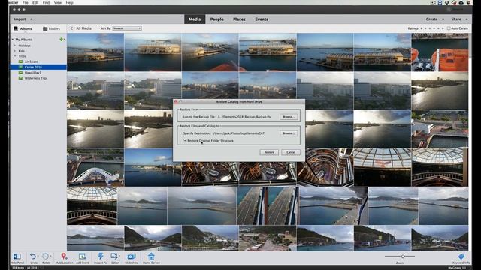The width and height of the screenshot is (481, 270).
Task: Click the All Media label
Action: (x=83, y=28)
